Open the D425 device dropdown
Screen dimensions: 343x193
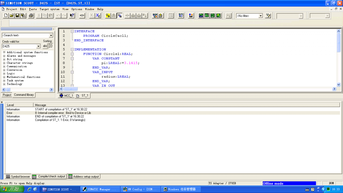[x=38, y=46]
